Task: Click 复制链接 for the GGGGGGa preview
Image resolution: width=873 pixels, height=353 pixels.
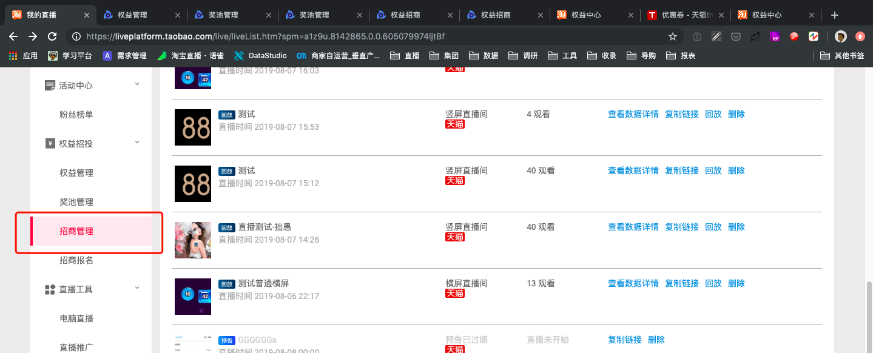Action: pyautogui.click(x=625, y=340)
